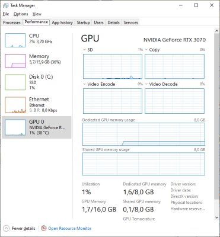Open the Video Decode engine dropdown
220x237 pixels.
146,84
